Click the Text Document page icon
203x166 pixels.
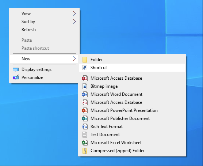pos(85,135)
